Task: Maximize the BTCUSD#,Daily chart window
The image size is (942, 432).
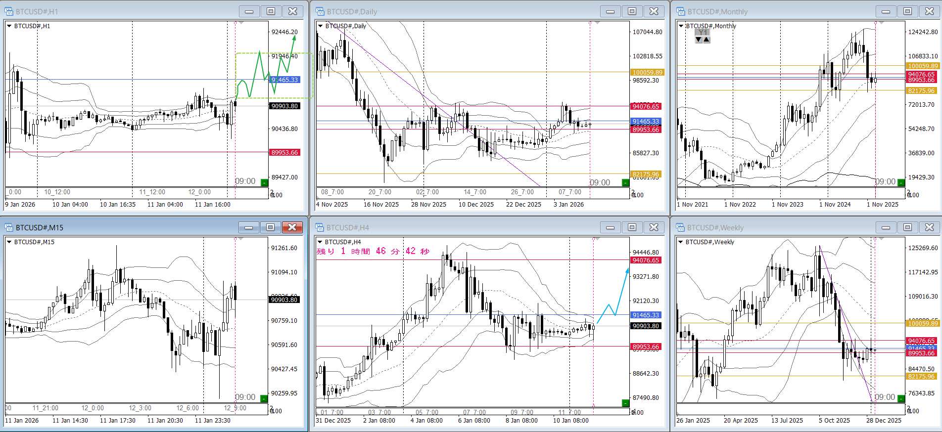Action: tap(632, 11)
